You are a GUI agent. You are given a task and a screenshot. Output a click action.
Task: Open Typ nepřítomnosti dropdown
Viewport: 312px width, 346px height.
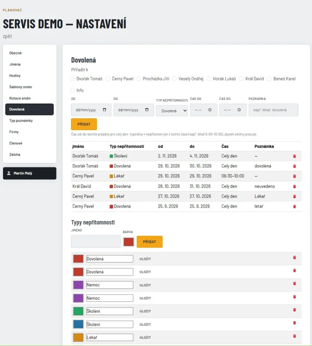coord(172,111)
